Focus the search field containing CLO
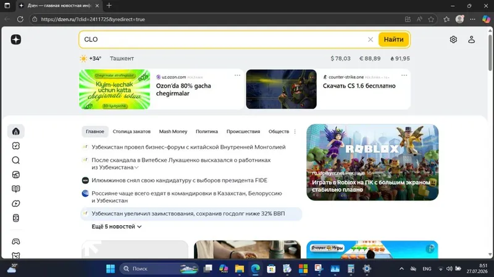Screen dimensions: 494x277 (222, 39)
